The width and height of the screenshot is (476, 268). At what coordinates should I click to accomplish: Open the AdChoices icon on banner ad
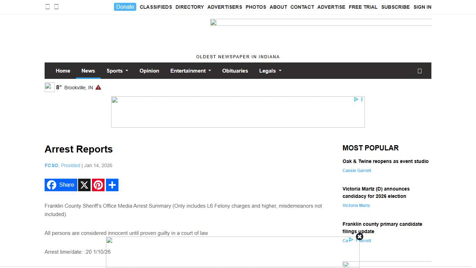pyautogui.click(x=356, y=99)
